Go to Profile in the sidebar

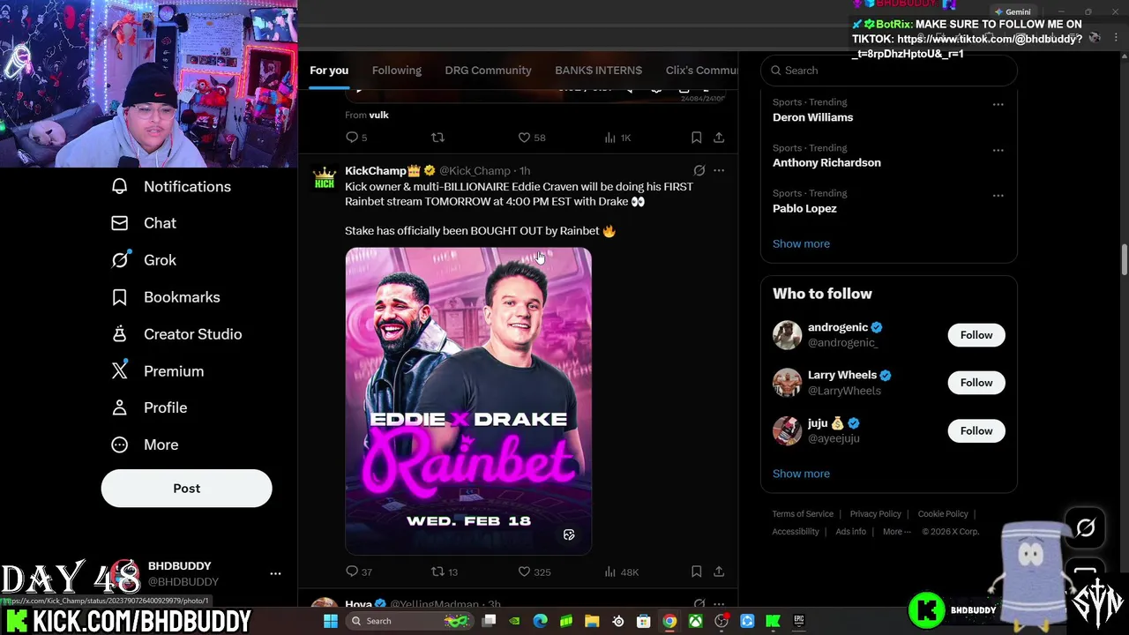pyautogui.click(x=148, y=407)
